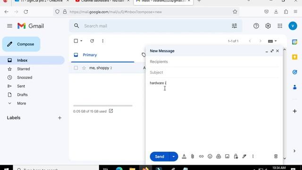Open send options dropdown arrow
This screenshot has height=170, width=302.
(174, 156)
